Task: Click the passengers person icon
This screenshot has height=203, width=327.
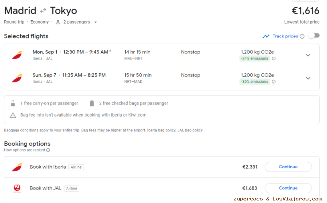Action: 58,22
